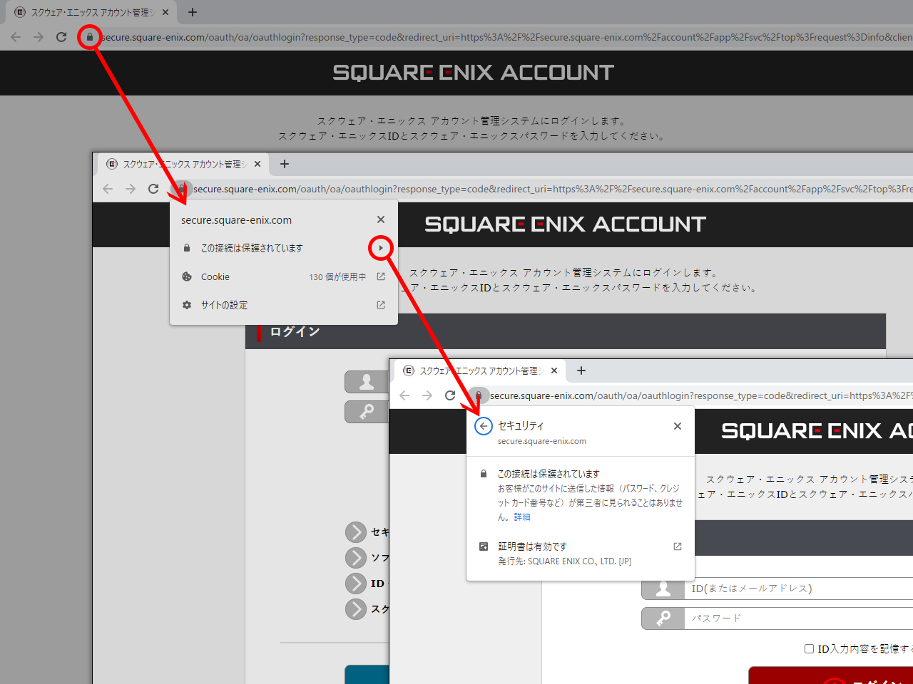This screenshot has height=684, width=913.
Task: Open the 詳細 link in the security popup
Action: 522,517
